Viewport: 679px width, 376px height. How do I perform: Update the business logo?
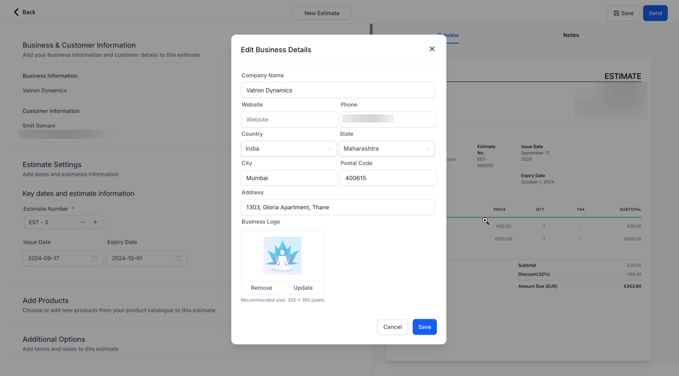(303, 288)
